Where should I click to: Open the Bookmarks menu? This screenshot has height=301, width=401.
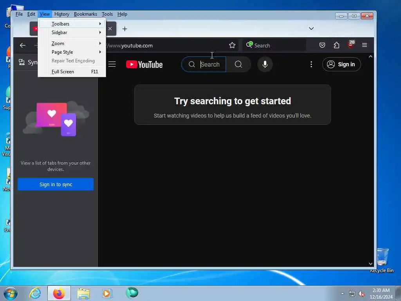click(x=85, y=14)
